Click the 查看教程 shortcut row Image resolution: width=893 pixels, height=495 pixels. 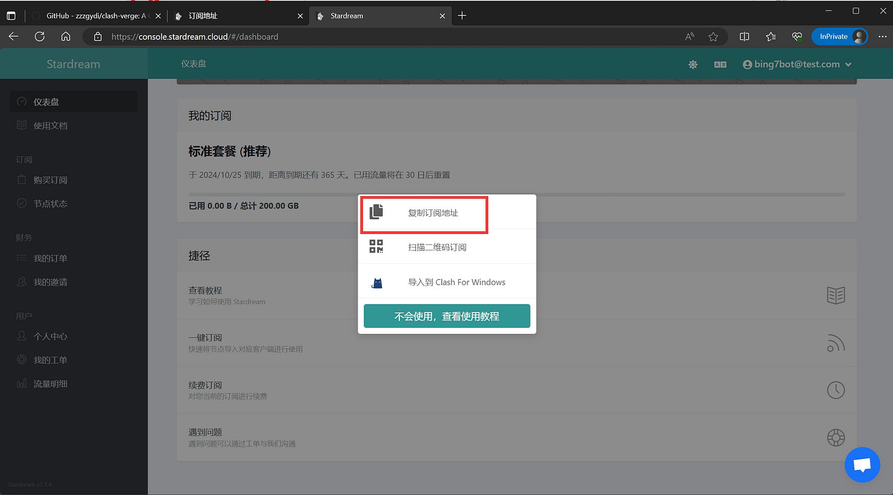pos(516,295)
